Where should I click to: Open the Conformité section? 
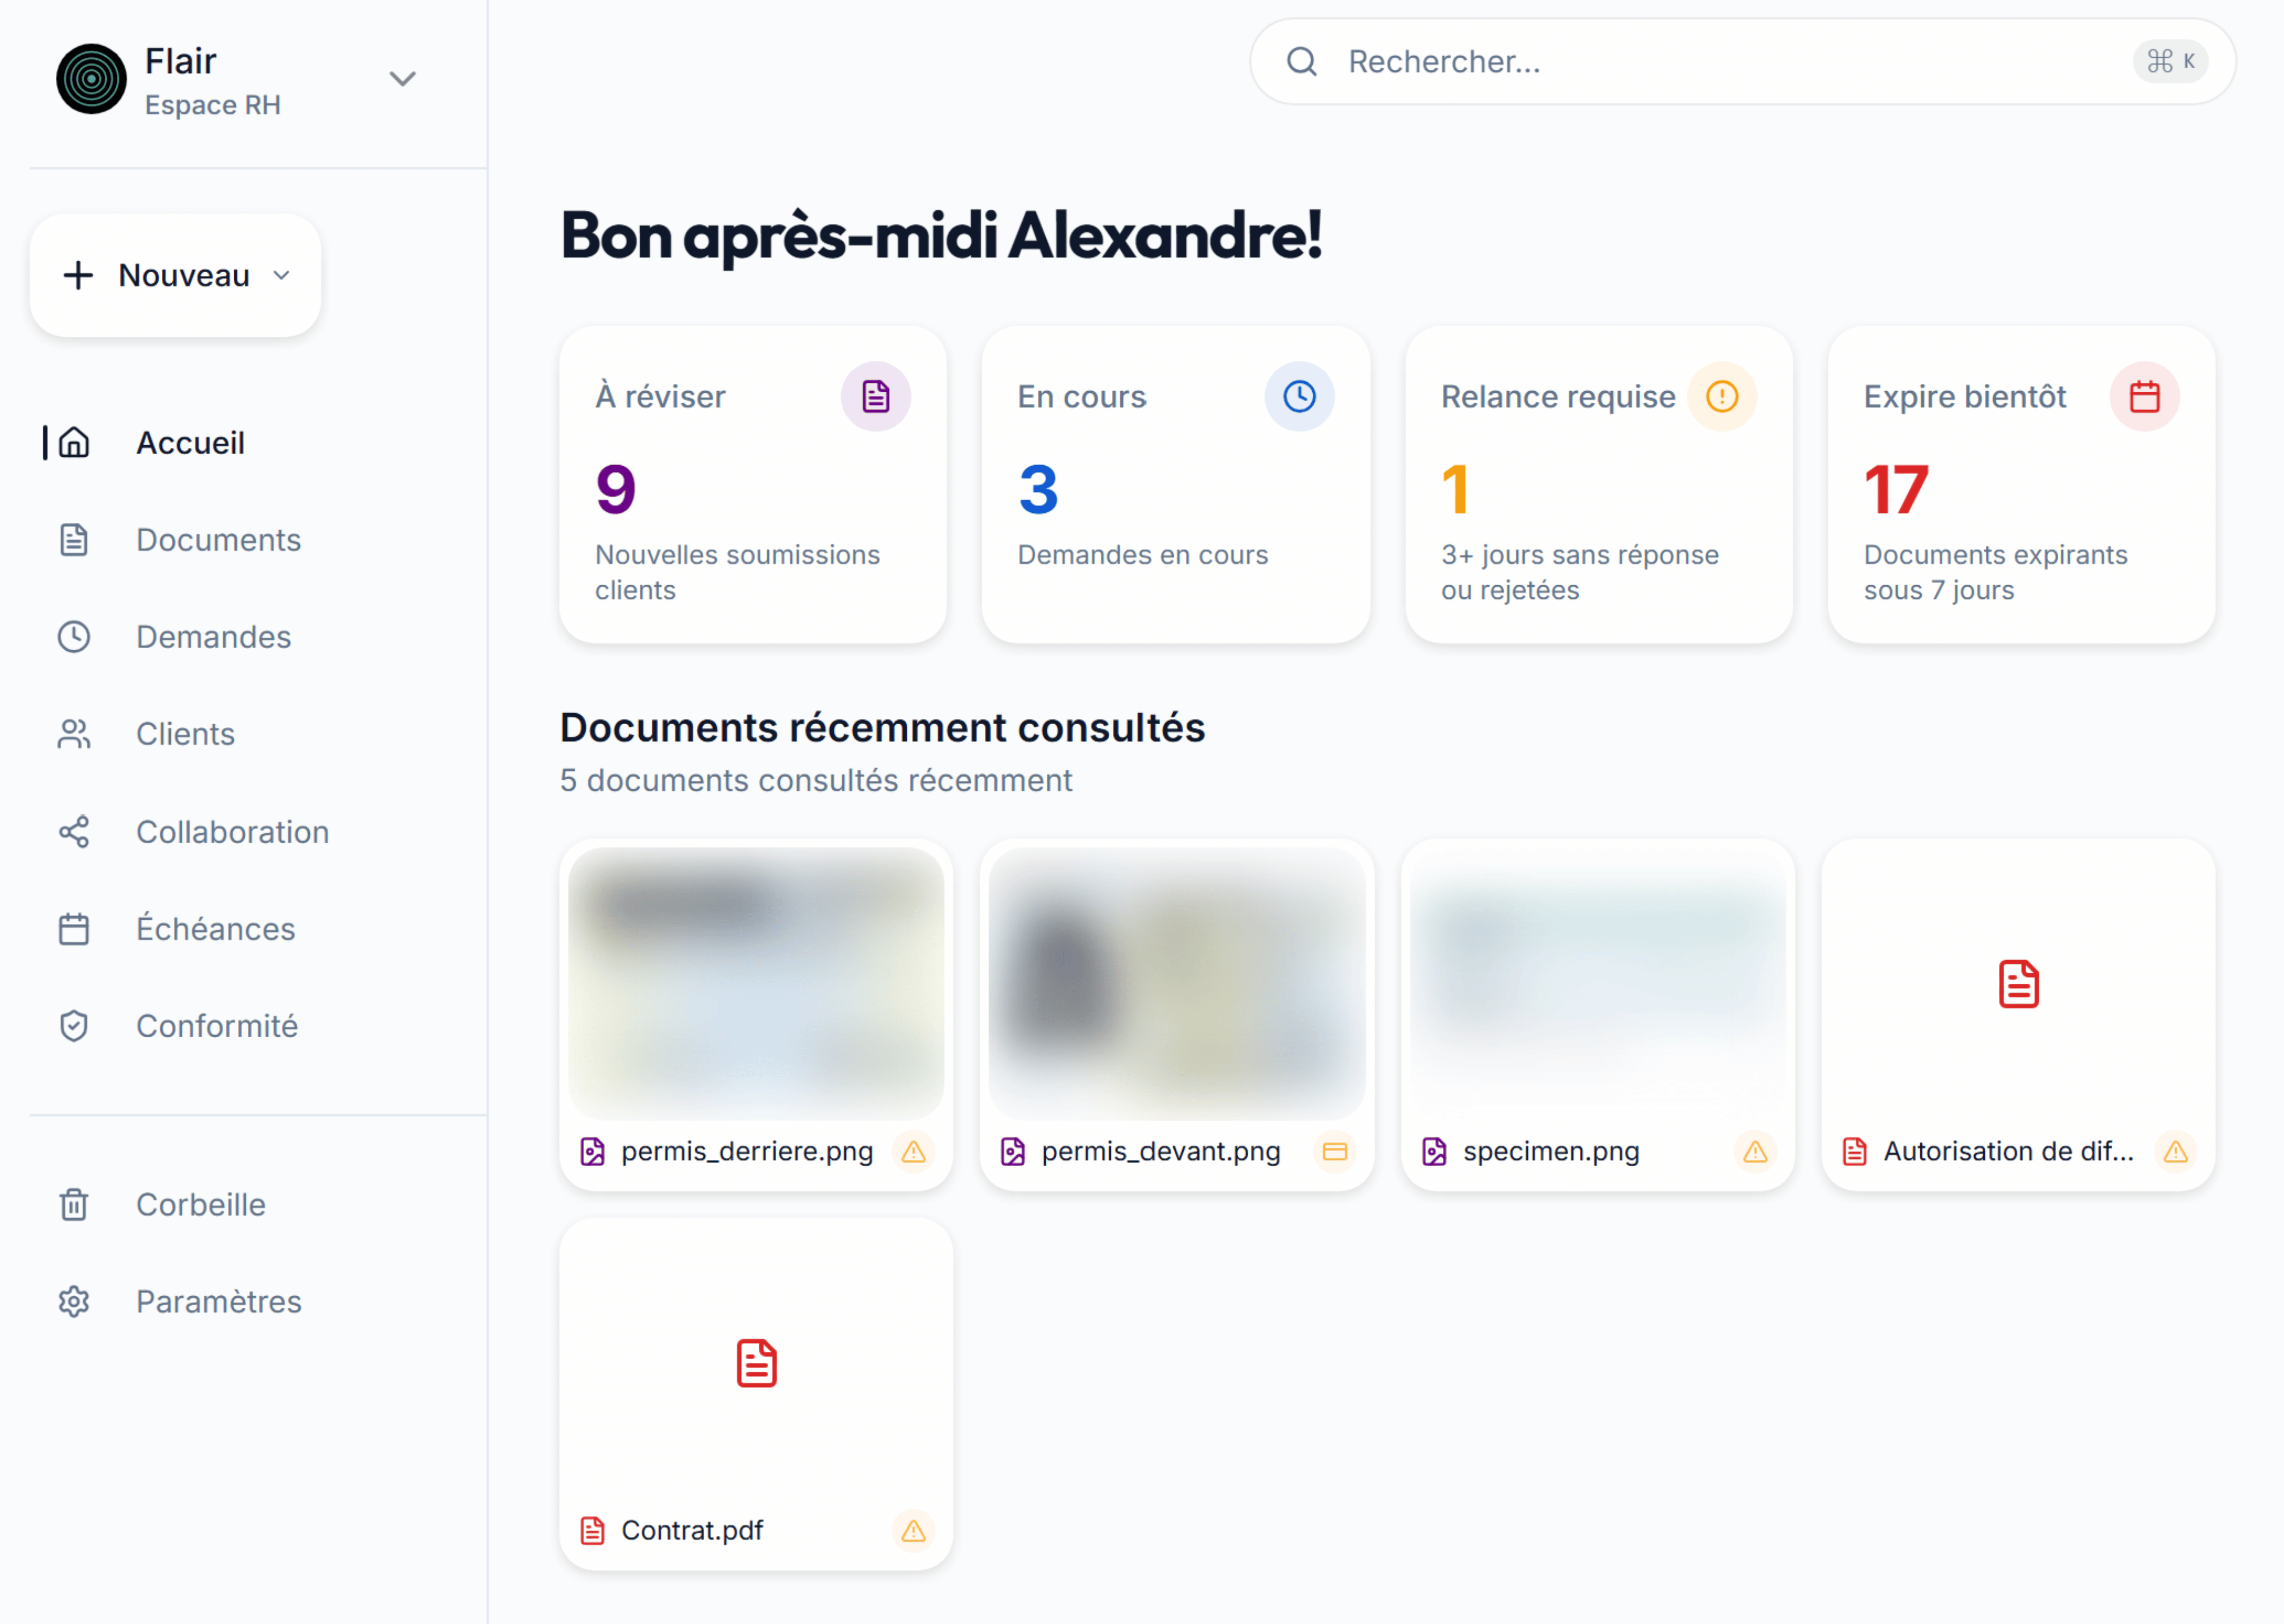click(x=216, y=1026)
